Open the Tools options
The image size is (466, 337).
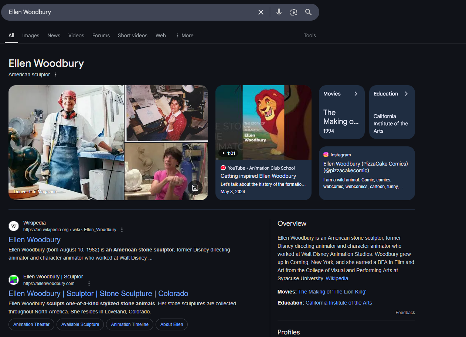coord(310,35)
